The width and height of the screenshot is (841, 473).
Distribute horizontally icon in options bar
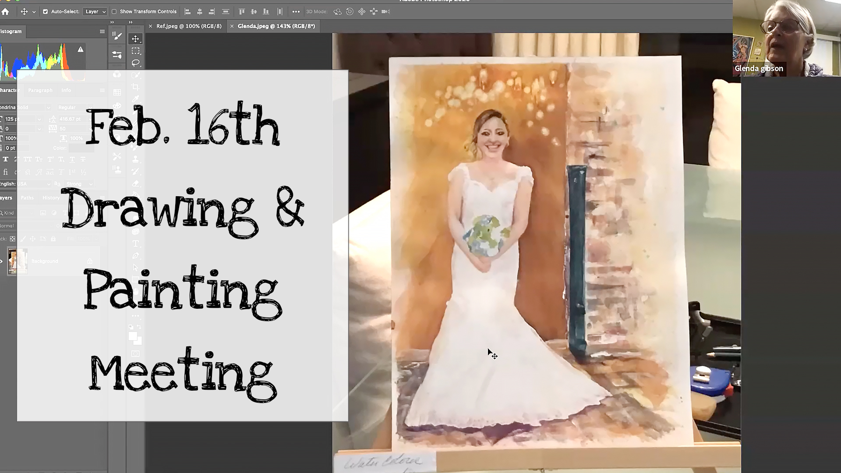coord(280,12)
